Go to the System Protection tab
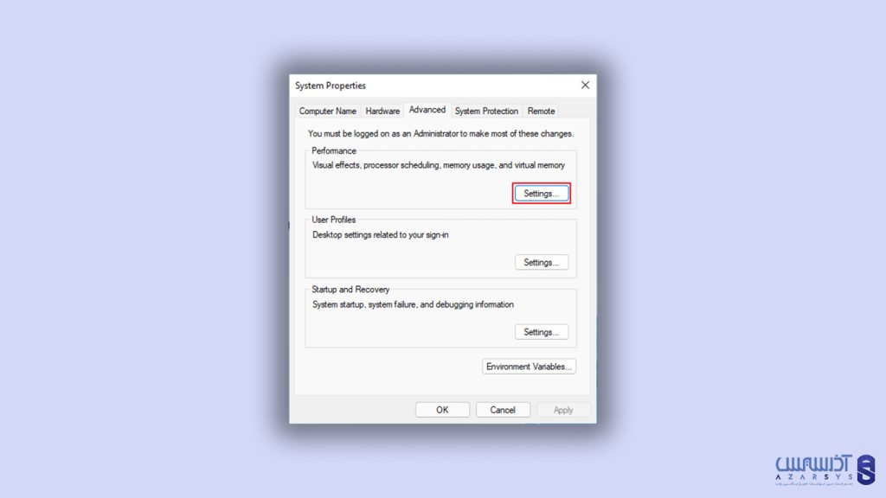Image resolution: width=886 pixels, height=498 pixels. pyautogui.click(x=486, y=111)
